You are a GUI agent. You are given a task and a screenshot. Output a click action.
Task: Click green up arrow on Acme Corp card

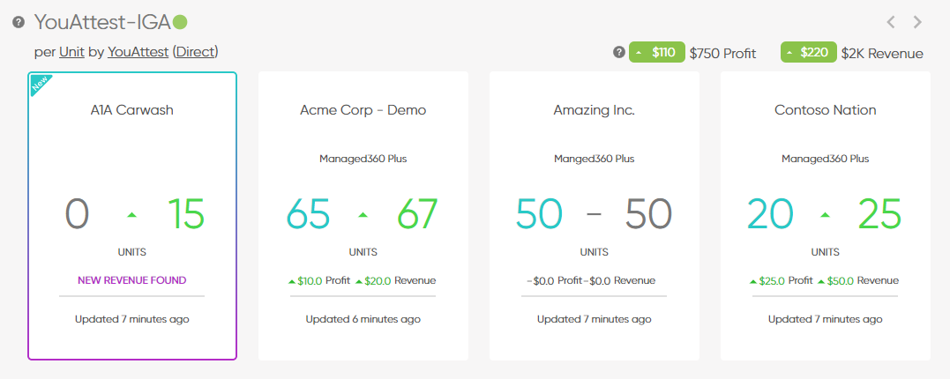[363, 214]
